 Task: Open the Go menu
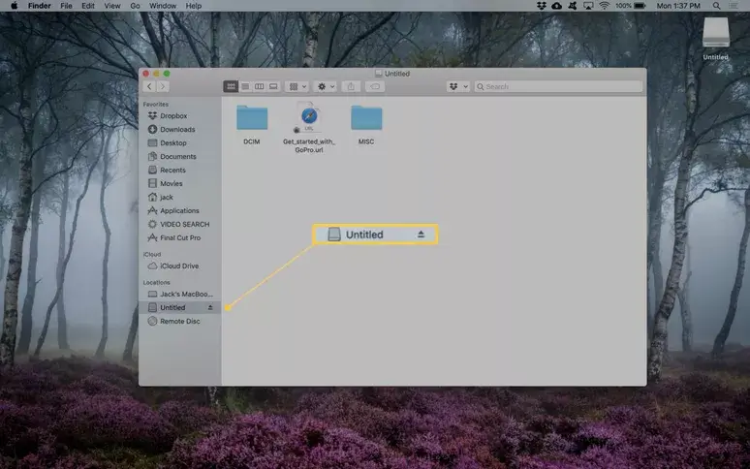click(135, 6)
